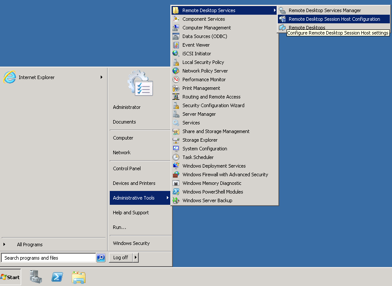Click the System Configuration icon
The image size is (392, 286).
176,149
